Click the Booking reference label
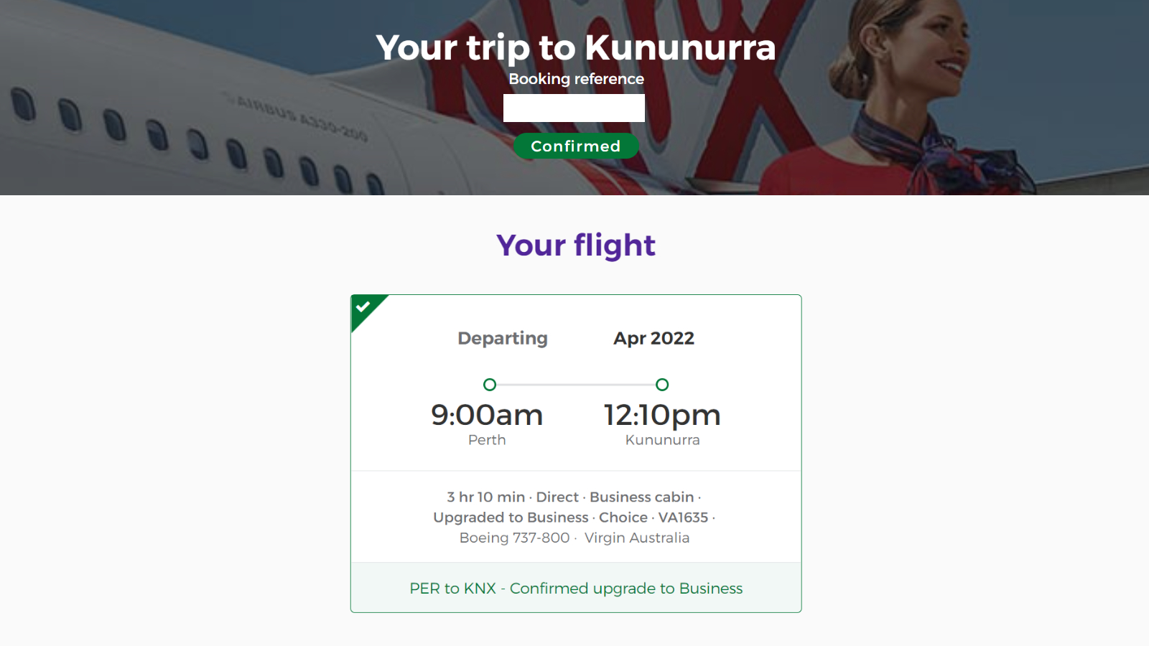 pos(576,79)
